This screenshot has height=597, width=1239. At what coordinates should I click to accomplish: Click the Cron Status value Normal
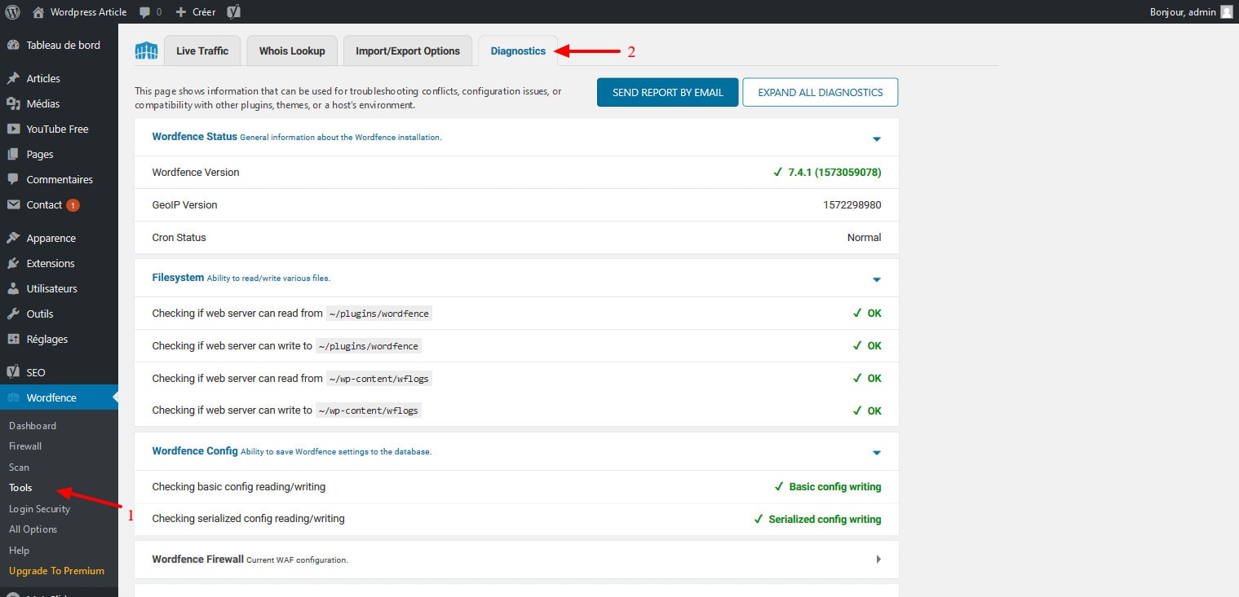(864, 238)
